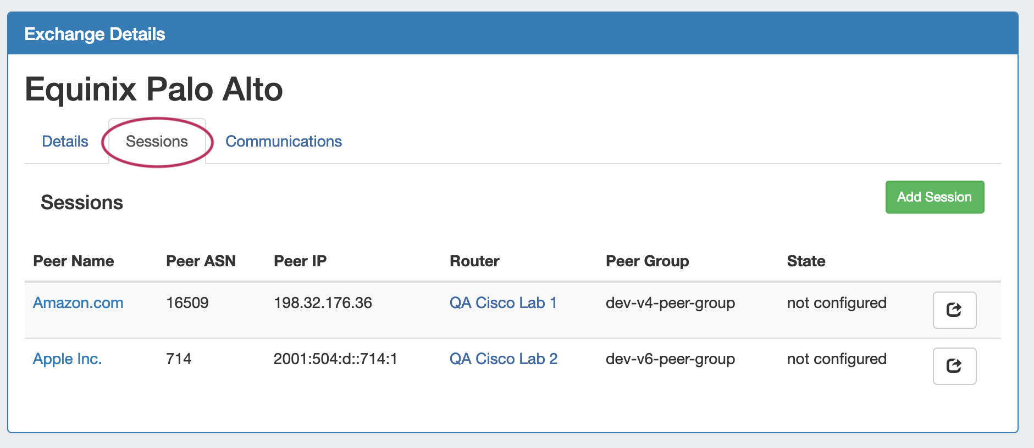This screenshot has height=448, width=1034.
Task: Open the Apple Inc. peer link
Action: click(67, 359)
